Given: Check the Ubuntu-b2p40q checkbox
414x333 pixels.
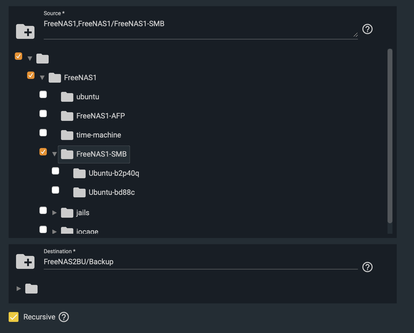Looking at the screenshot, I should (x=55, y=171).
